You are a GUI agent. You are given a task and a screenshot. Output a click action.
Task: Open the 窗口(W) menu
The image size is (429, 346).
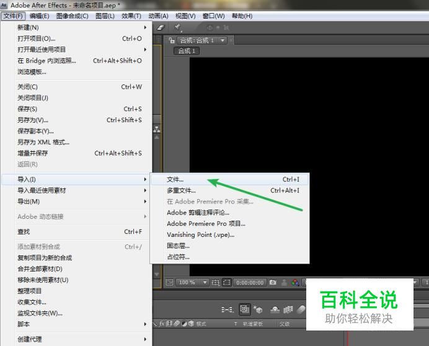tap(214, 16)
